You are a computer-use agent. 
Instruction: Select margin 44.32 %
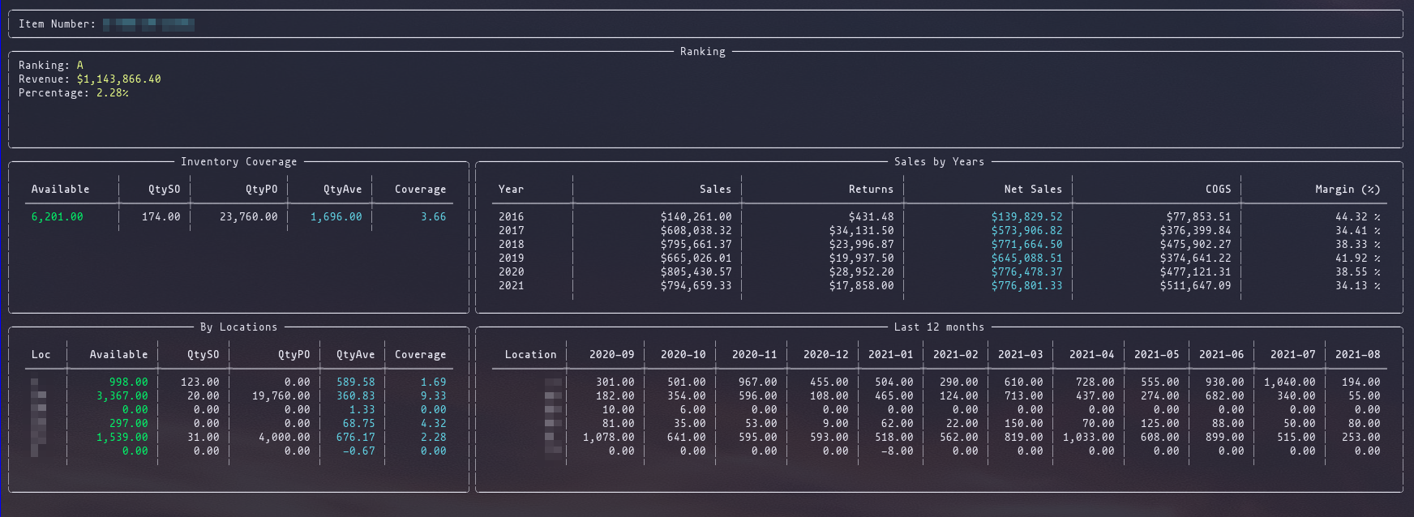coord(1358,217)
